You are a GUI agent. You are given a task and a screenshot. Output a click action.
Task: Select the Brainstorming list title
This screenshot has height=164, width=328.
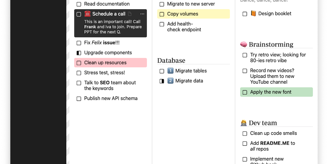[271, 45]
